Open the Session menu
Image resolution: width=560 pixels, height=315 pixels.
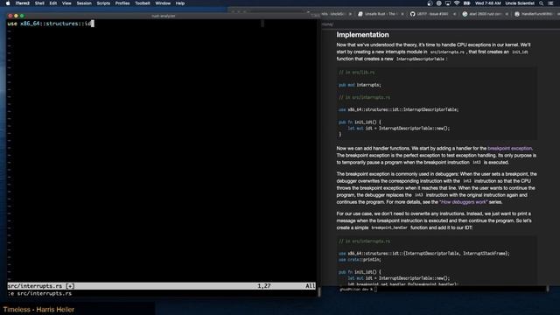pyautogui.click(x=84, y=3)
